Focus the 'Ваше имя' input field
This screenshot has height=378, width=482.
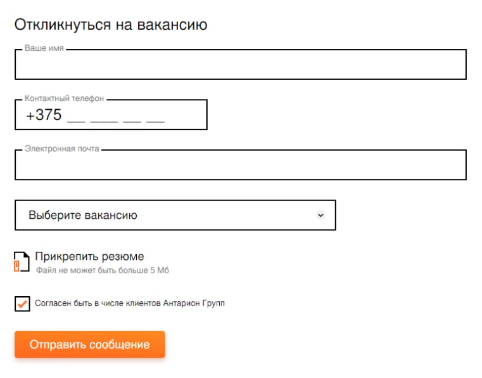pyautogui.click(x=241, y=64)
